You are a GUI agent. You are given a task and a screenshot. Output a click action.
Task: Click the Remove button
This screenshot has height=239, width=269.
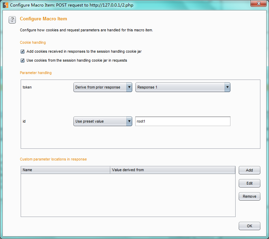249,196
